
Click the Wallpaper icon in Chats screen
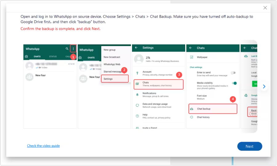[191, 57]
